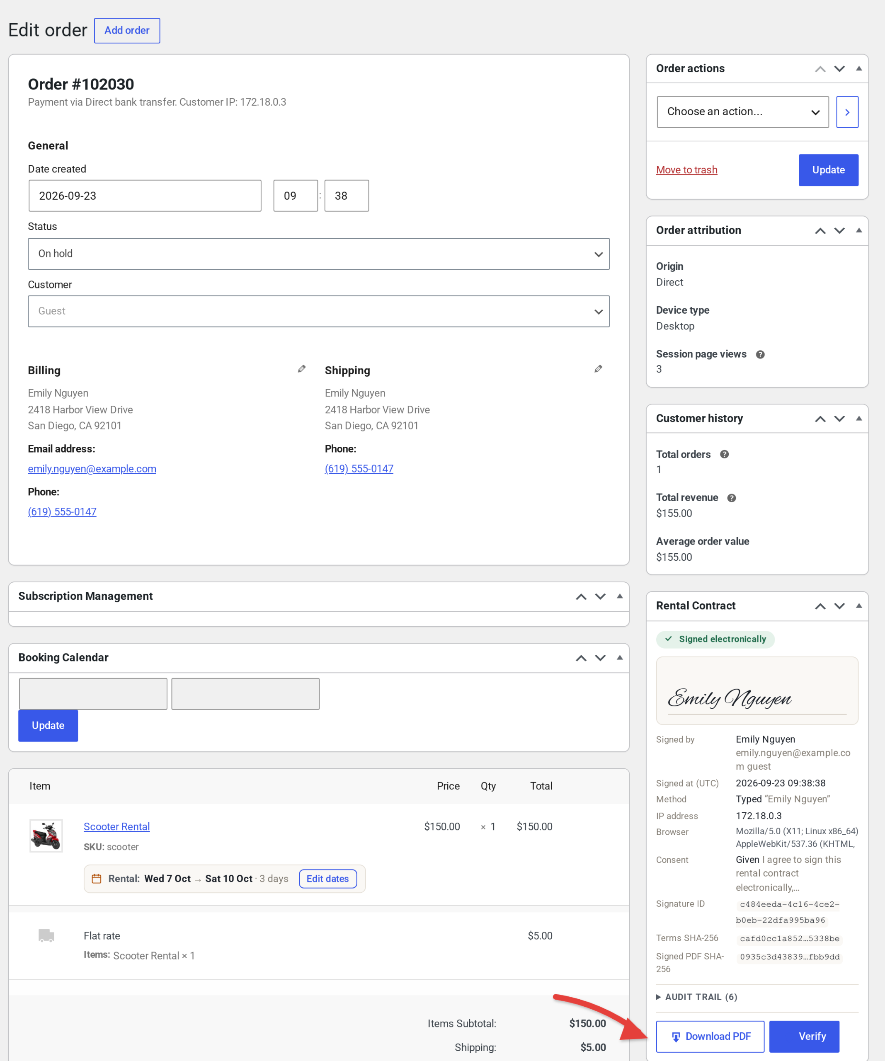Move Customer history panel down

[839, 419]
